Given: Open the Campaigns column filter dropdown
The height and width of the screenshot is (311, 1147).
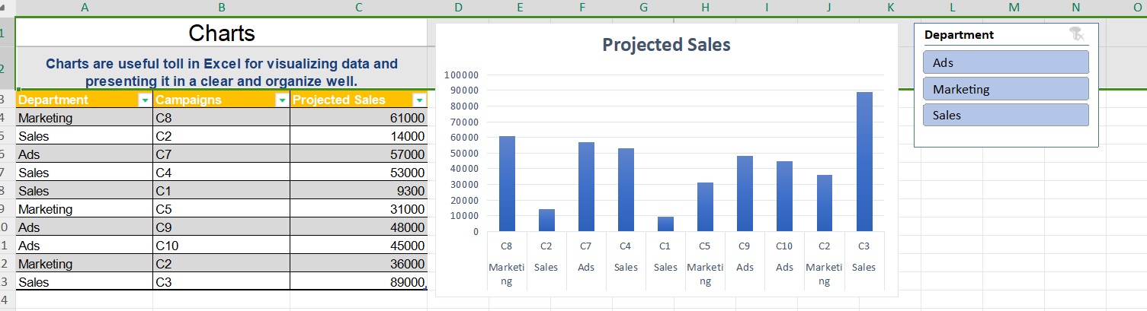Looking at the screenshot, I should pyautogui.click(x=282, y=100).
